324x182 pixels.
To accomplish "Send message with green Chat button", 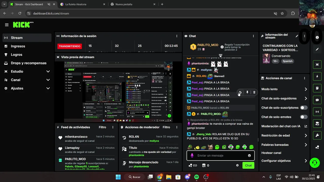I will coord(248,165).
